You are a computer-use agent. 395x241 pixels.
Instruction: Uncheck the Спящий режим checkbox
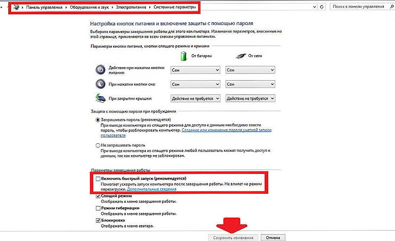pyautogui.click(x=98, y=196)
